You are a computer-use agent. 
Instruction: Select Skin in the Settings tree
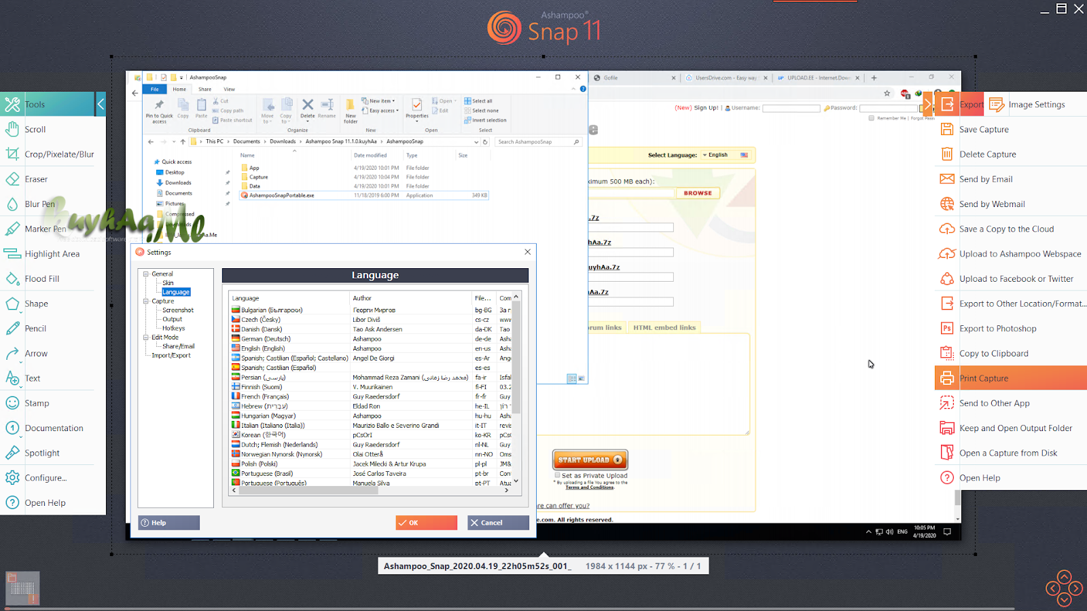pos(168,283)
